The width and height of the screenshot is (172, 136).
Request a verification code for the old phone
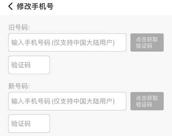point(147,43)
